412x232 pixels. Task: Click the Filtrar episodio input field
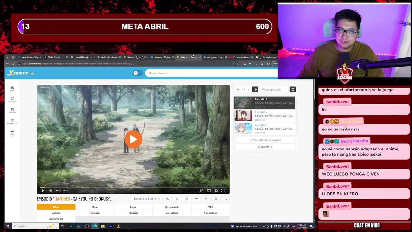pyautogui.click(x=274, y=90)
